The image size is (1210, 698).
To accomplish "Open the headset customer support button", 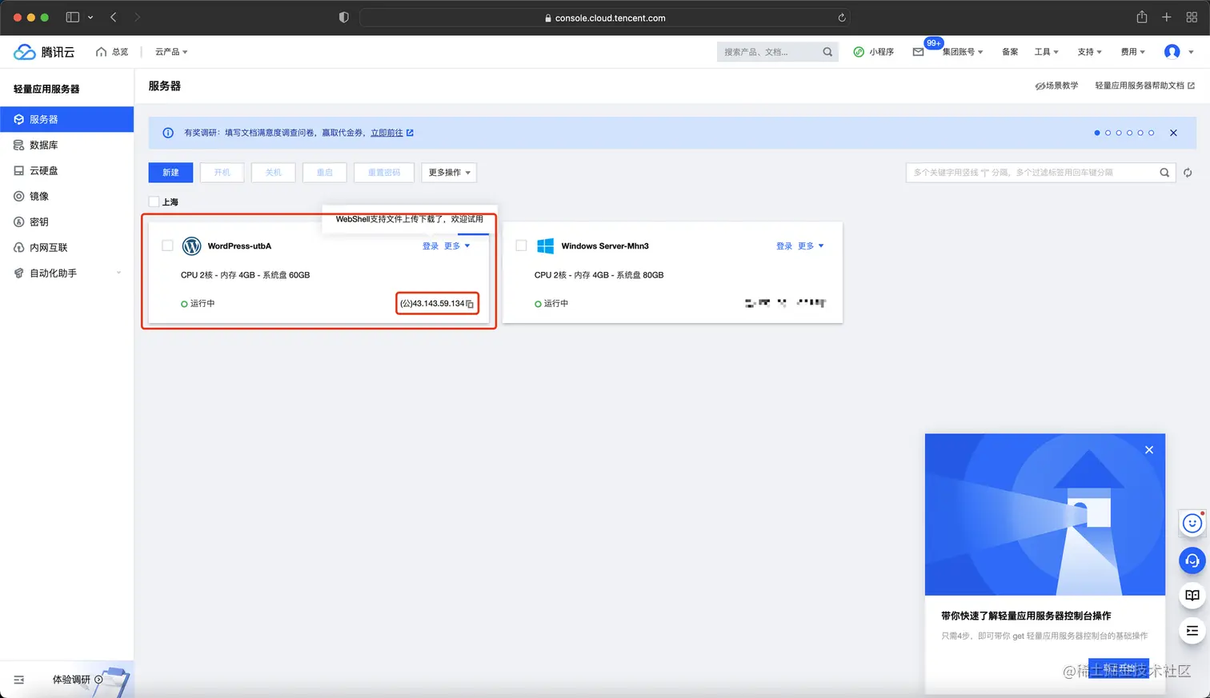I will tap(1192, 560).
